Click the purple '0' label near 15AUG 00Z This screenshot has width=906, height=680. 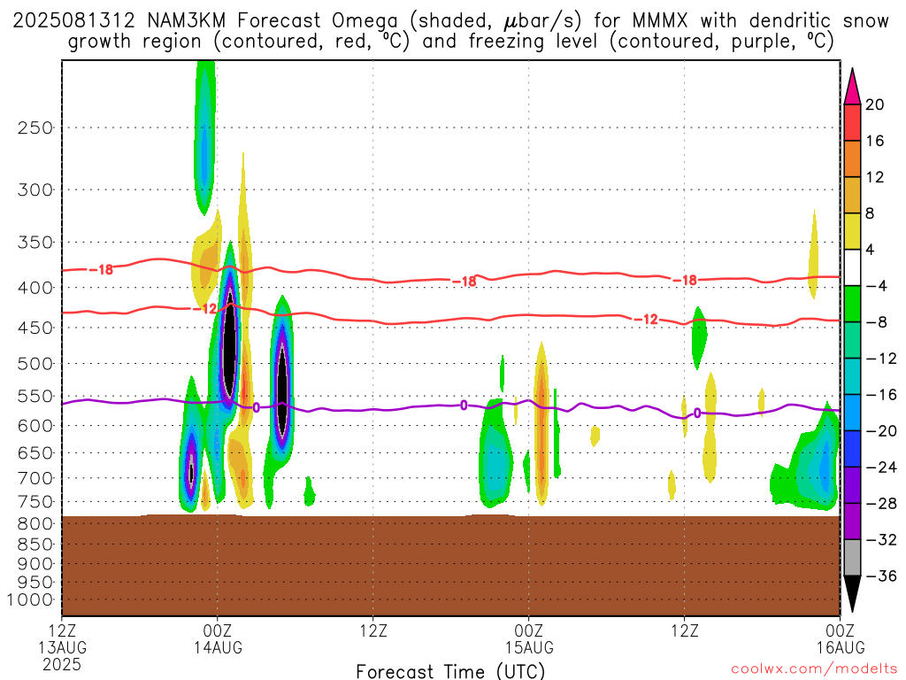[464, 406]
